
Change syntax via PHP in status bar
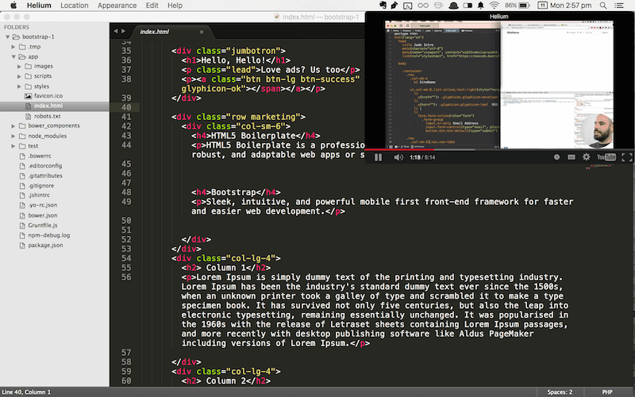pyautogui.click(x=607, y=391)
